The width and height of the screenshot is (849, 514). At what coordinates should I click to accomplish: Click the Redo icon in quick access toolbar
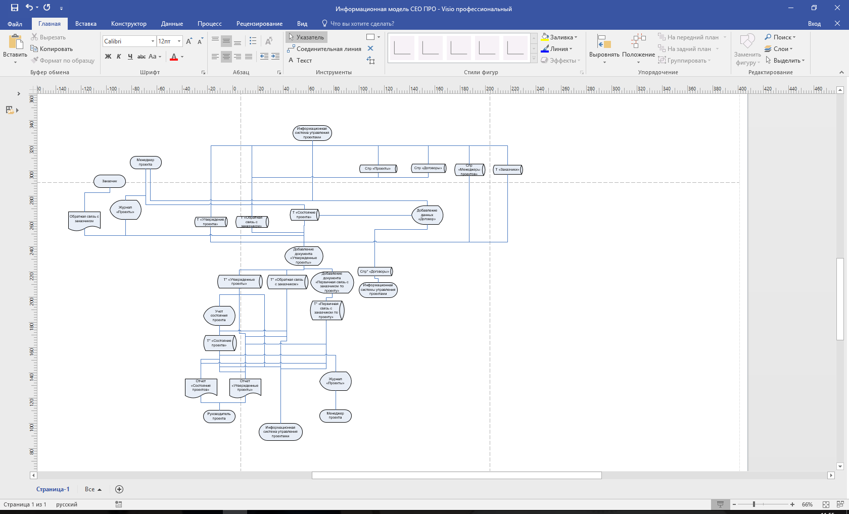[47, 8]
